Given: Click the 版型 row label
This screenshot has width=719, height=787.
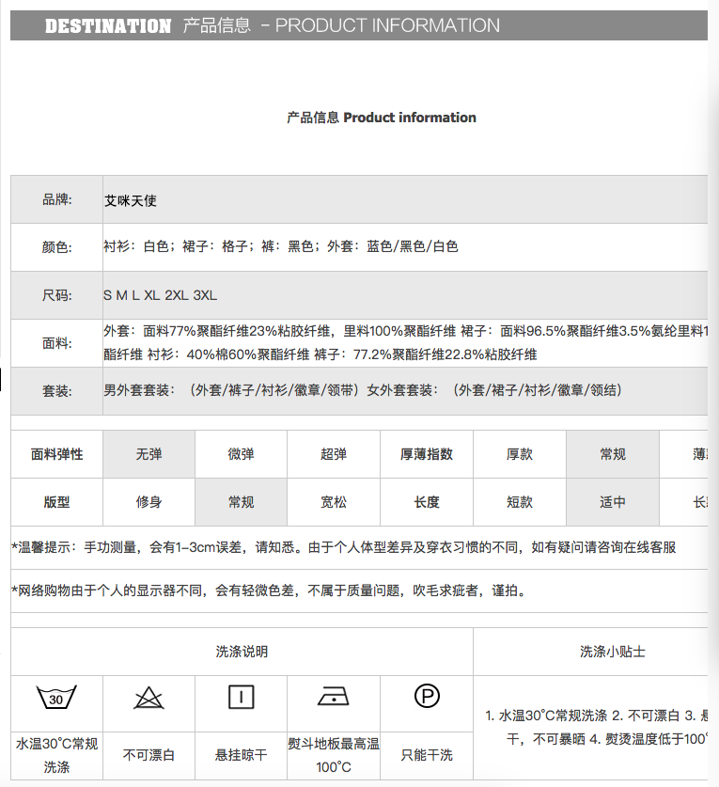Looking at the screenshot, I should coord(56,502).
